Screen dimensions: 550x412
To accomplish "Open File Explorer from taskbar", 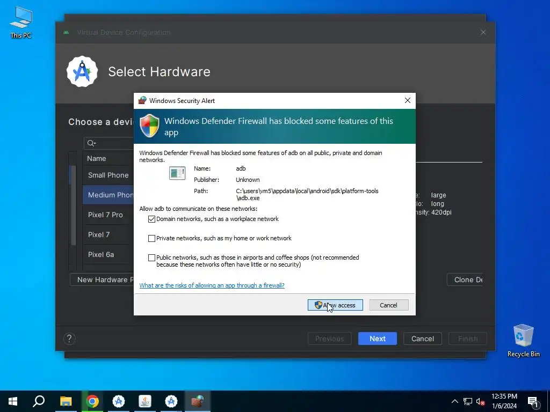I will (66, 401).
